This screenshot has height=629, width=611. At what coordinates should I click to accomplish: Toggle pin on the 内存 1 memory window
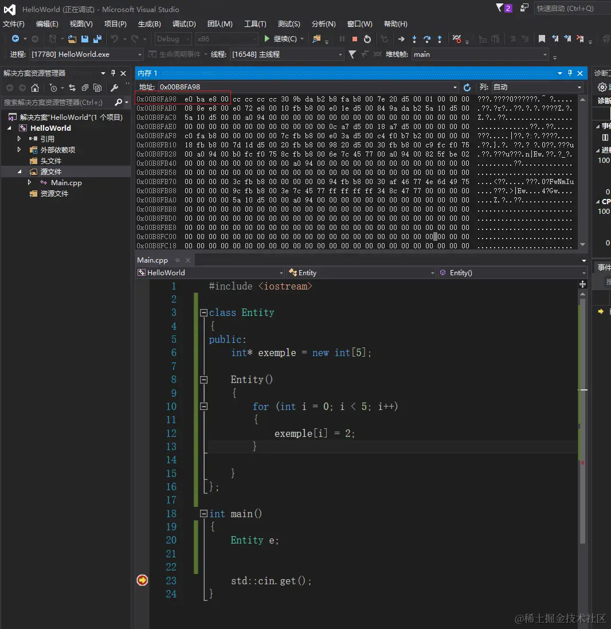pos(570,73)
